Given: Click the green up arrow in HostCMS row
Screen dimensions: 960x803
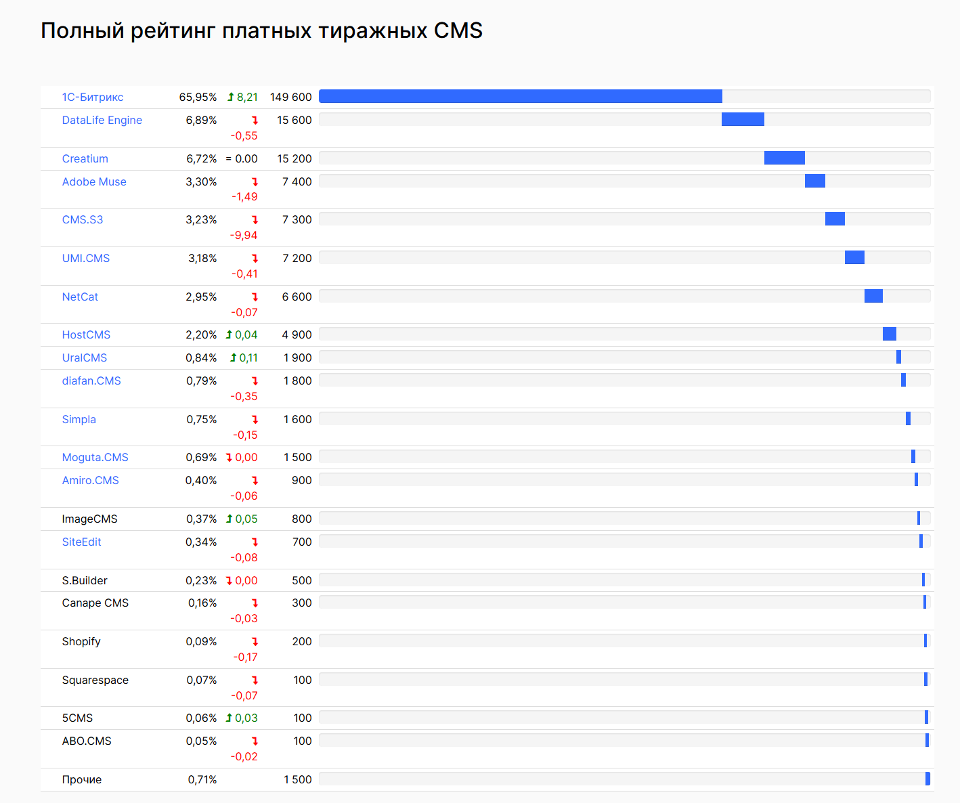Looking at the screenshot, I should click(229, 334).
